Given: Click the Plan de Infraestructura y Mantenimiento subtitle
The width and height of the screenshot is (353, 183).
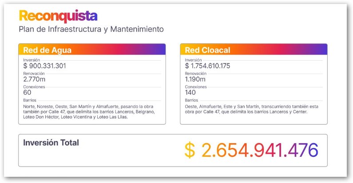Looking at the screenshot, I should (x=91, y=29).
